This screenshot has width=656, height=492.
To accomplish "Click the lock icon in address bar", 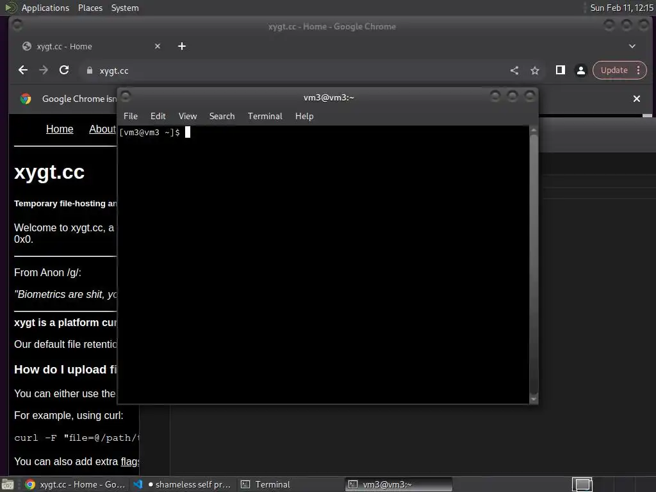I will [89, 70].
